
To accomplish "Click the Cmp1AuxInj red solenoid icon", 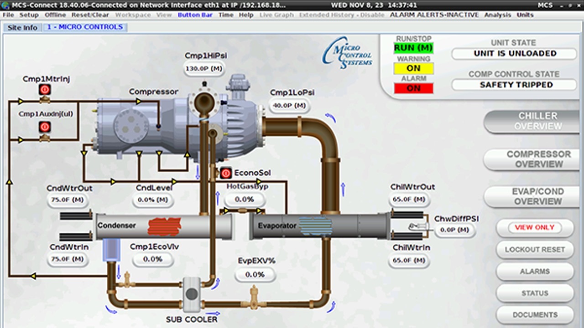I will [44, 127].
